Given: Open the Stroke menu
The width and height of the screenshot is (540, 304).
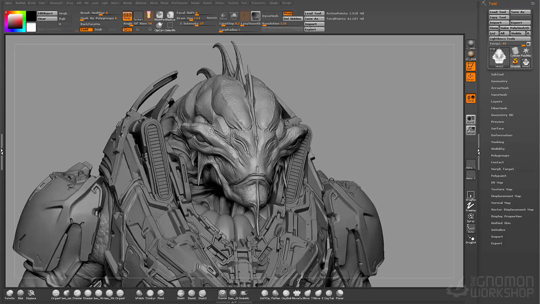Looking at the screenshot, I should [x=219, y=3].
